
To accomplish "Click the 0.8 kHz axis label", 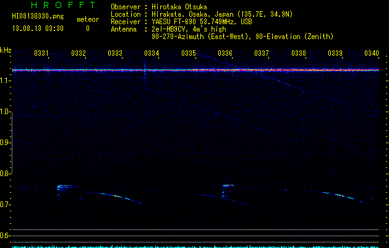I will click(4, 174).
